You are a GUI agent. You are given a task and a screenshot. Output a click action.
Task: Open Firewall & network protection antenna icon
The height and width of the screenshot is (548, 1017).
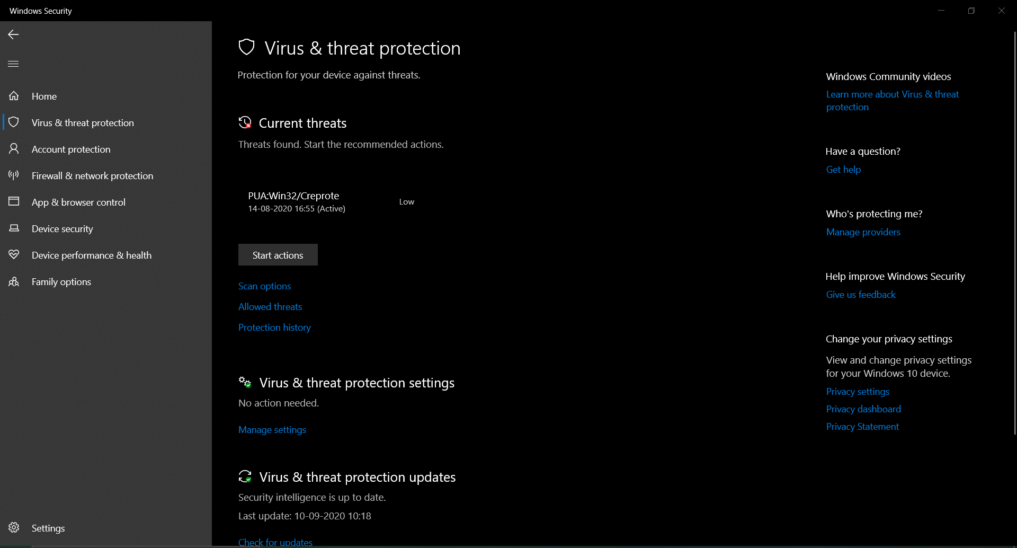(x=14, y=175)
